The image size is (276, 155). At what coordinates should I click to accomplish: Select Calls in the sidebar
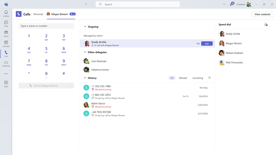point(6,54)
